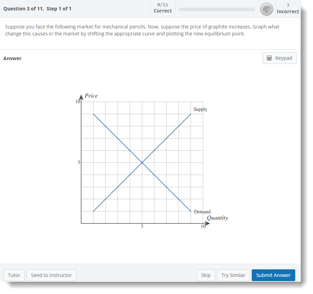Click the 3 Incorrect counter

coord(288,8)
